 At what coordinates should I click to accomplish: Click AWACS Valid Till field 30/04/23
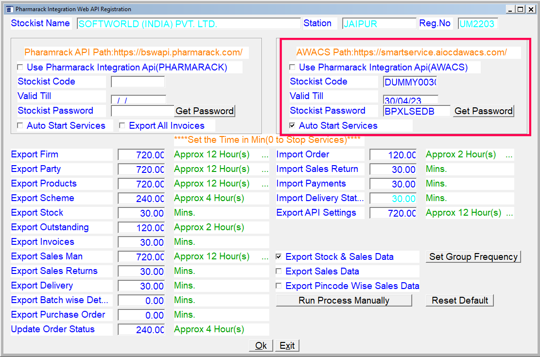pyautogui.click(x=411, y=100)
